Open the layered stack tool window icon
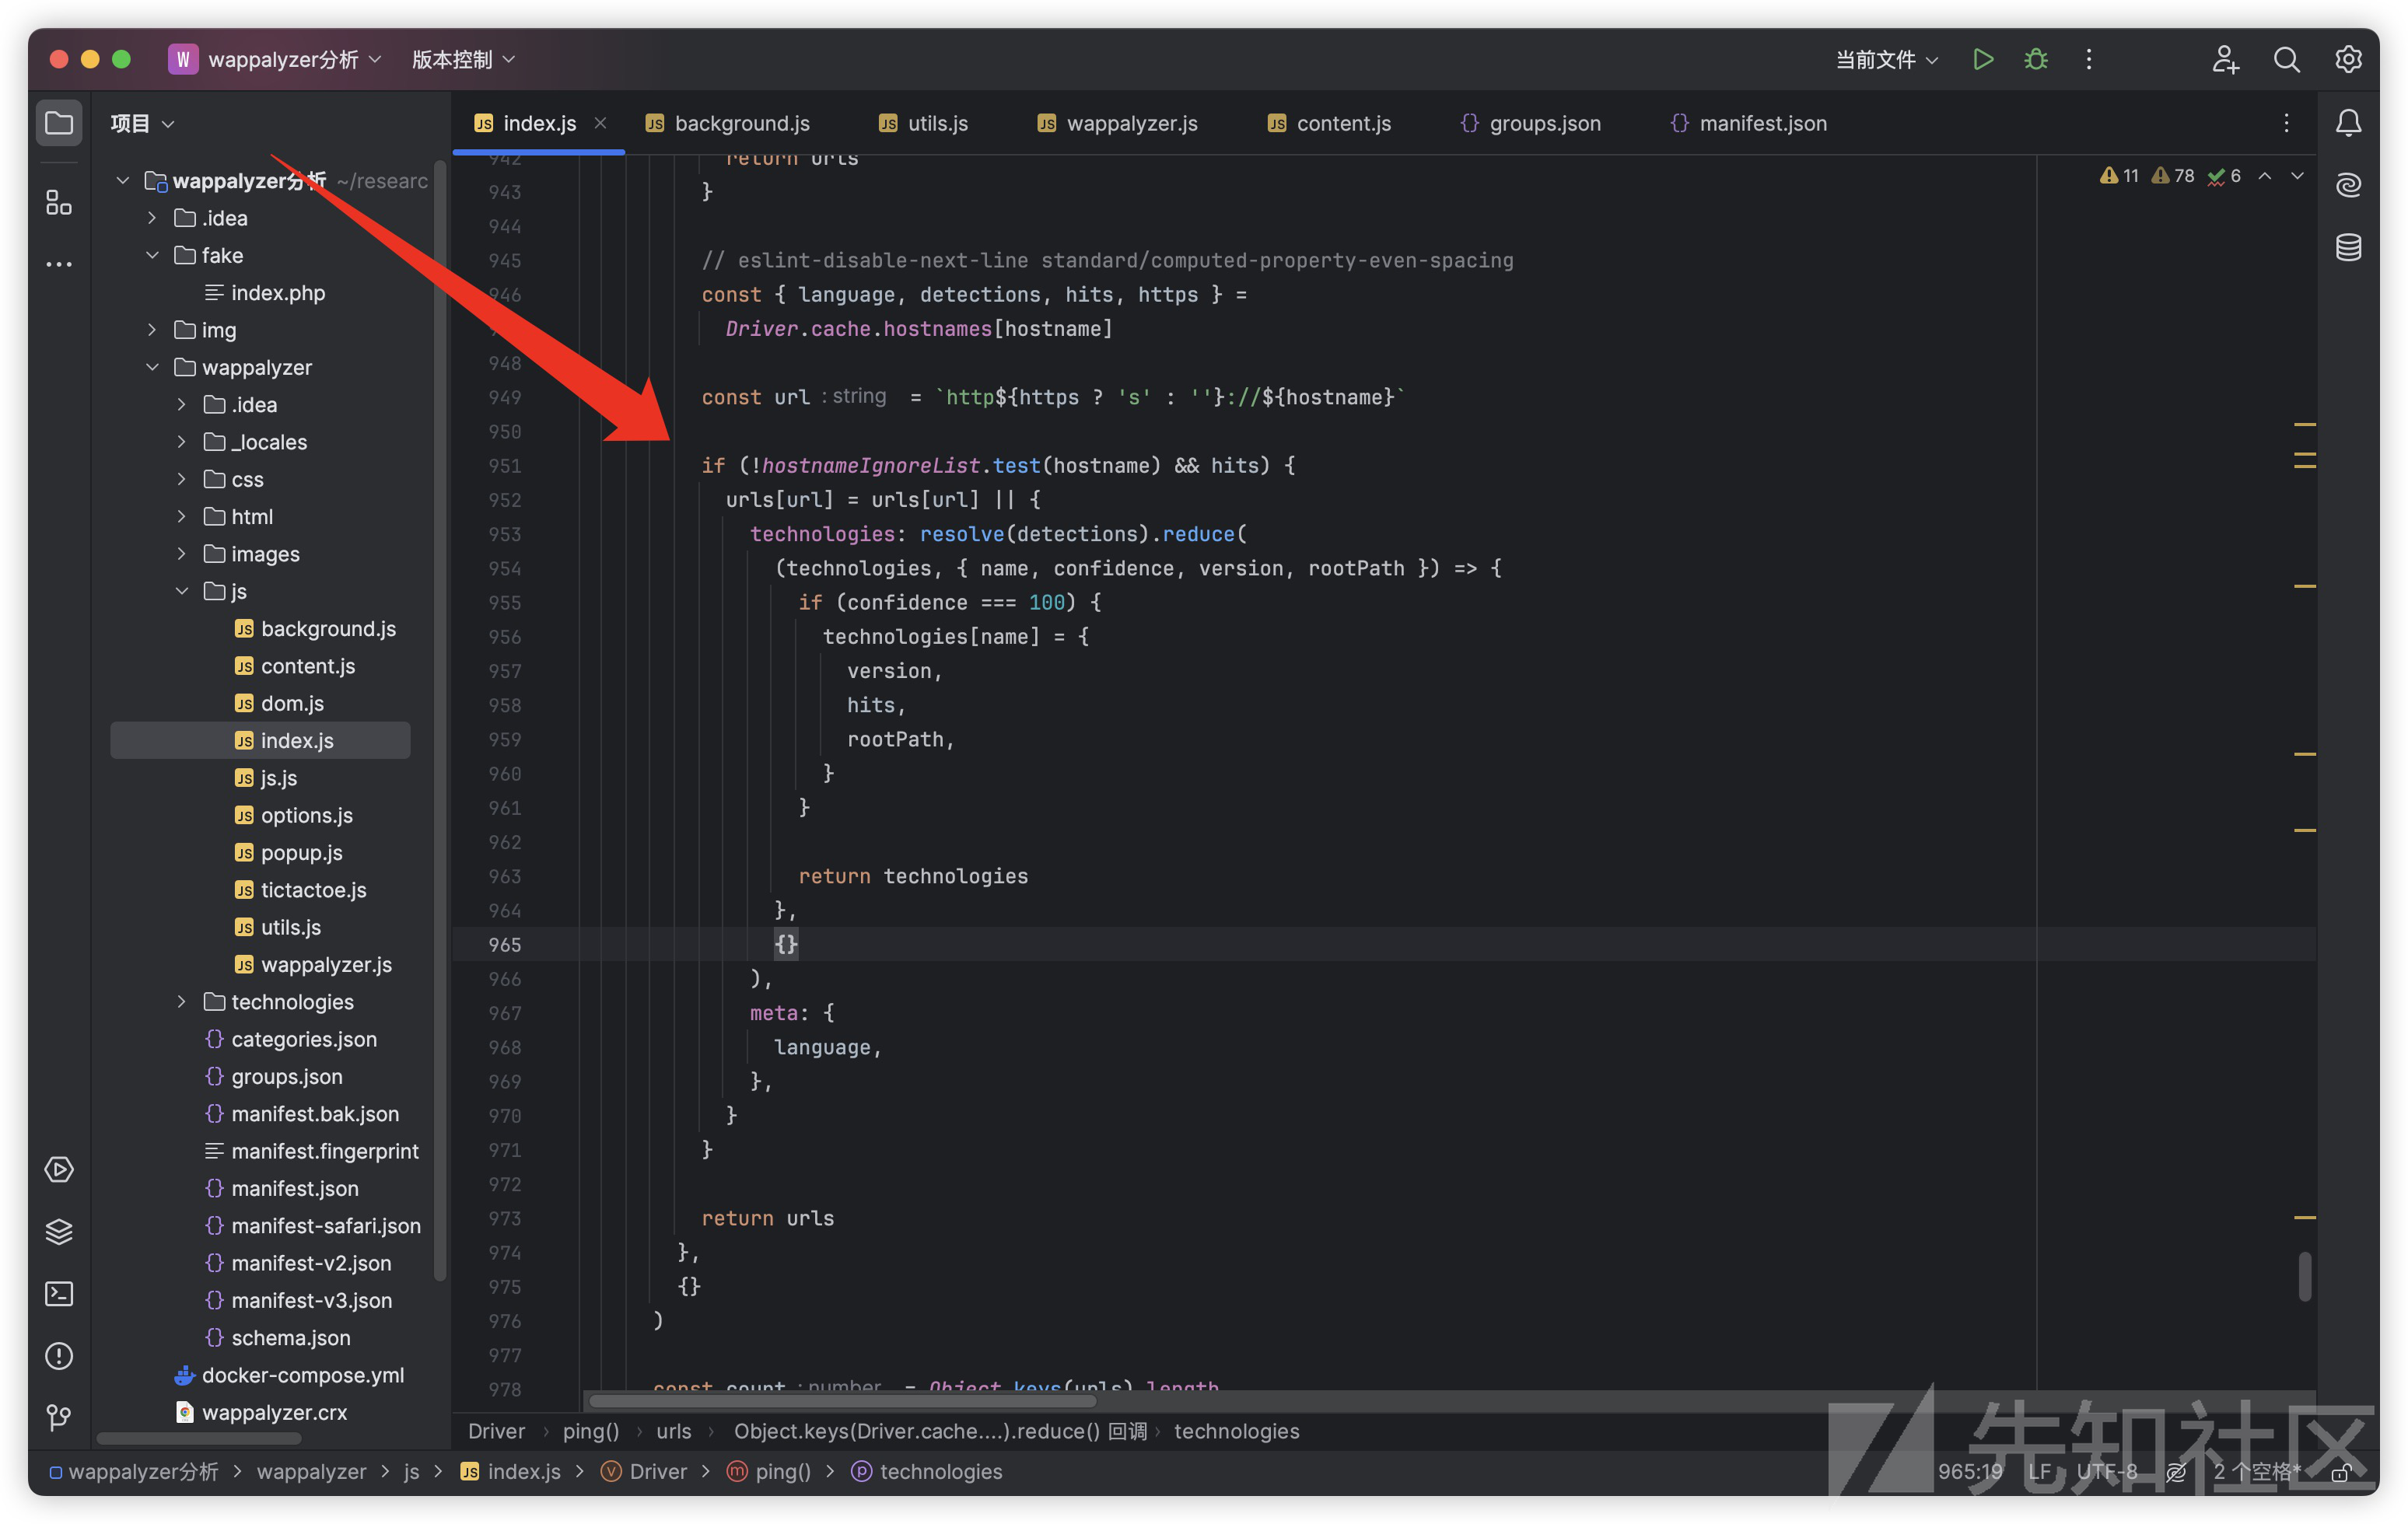Viewport: 2408px width, 1524px height. point(59,1231)
